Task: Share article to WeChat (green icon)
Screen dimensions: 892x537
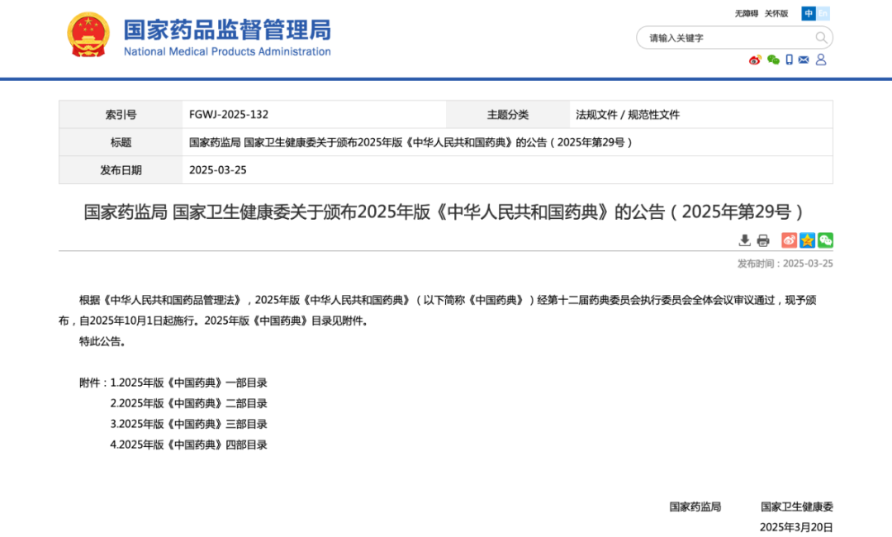Action: coord(825,240)
